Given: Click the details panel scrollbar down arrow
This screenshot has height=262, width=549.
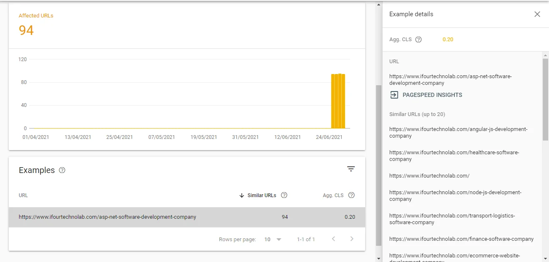Looking at the screenshot, I should pyautogui.click(x=545, y=259).
